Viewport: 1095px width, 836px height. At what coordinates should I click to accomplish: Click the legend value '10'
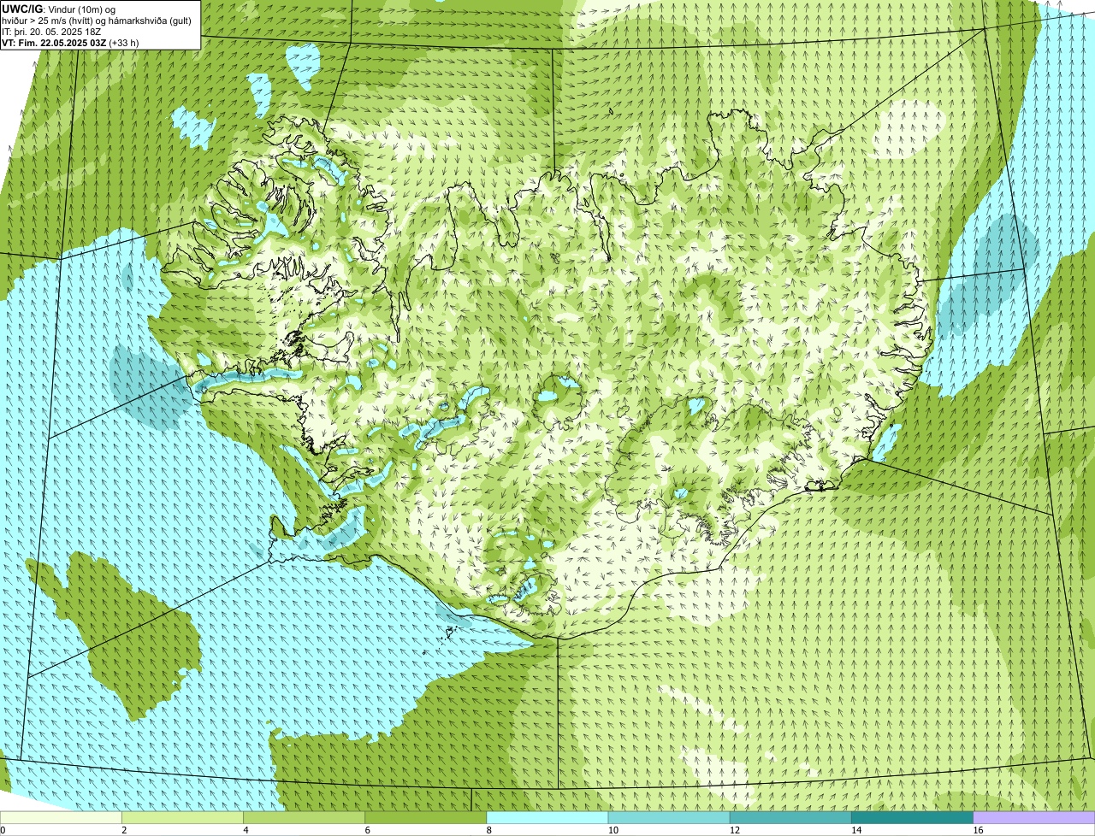tap(613, 830)
